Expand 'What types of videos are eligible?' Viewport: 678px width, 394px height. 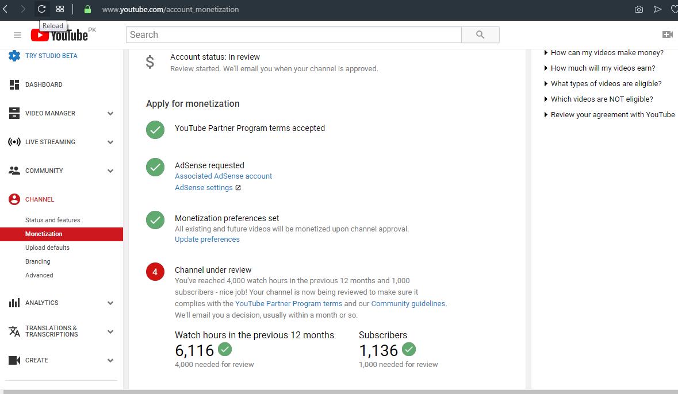(603, 84)
